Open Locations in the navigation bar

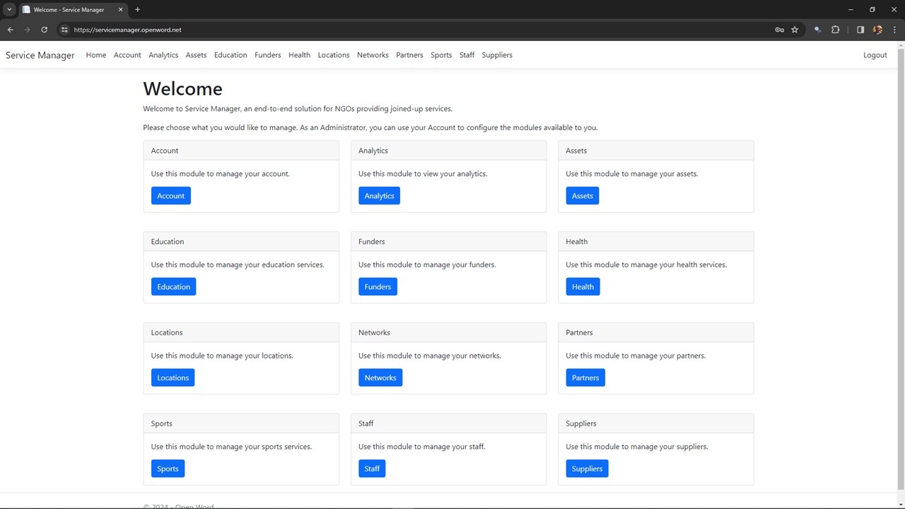(x=334, y=55)
